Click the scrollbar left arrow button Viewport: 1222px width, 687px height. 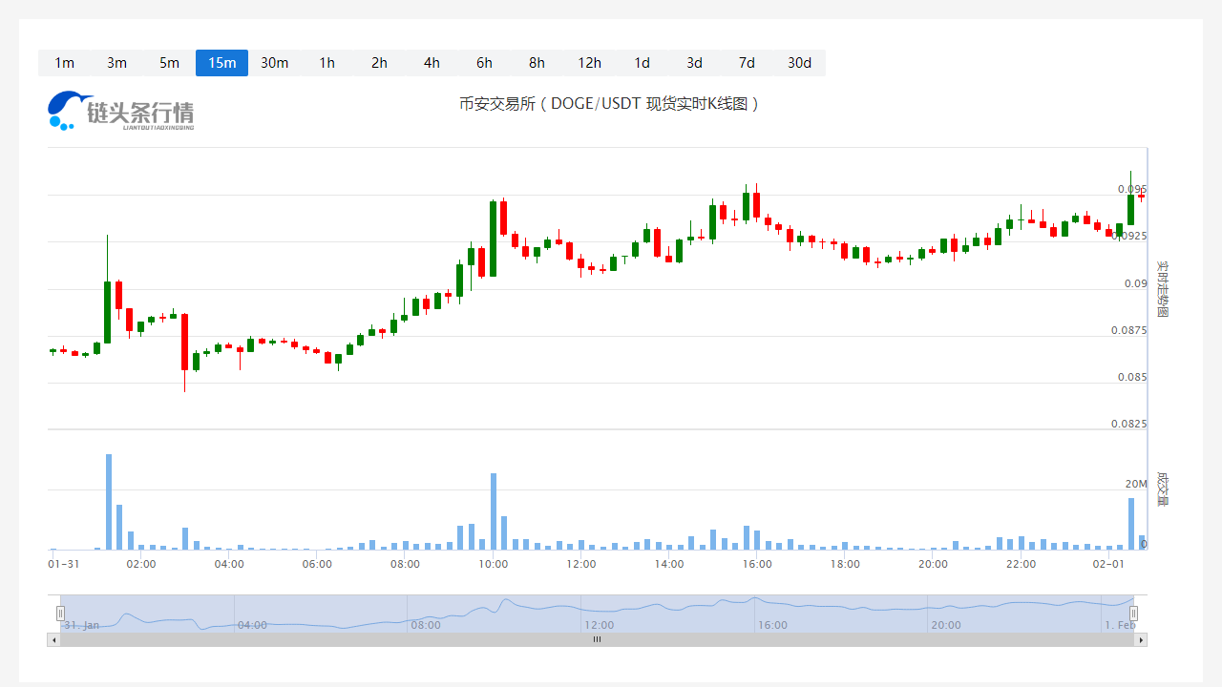coord(53,640)
